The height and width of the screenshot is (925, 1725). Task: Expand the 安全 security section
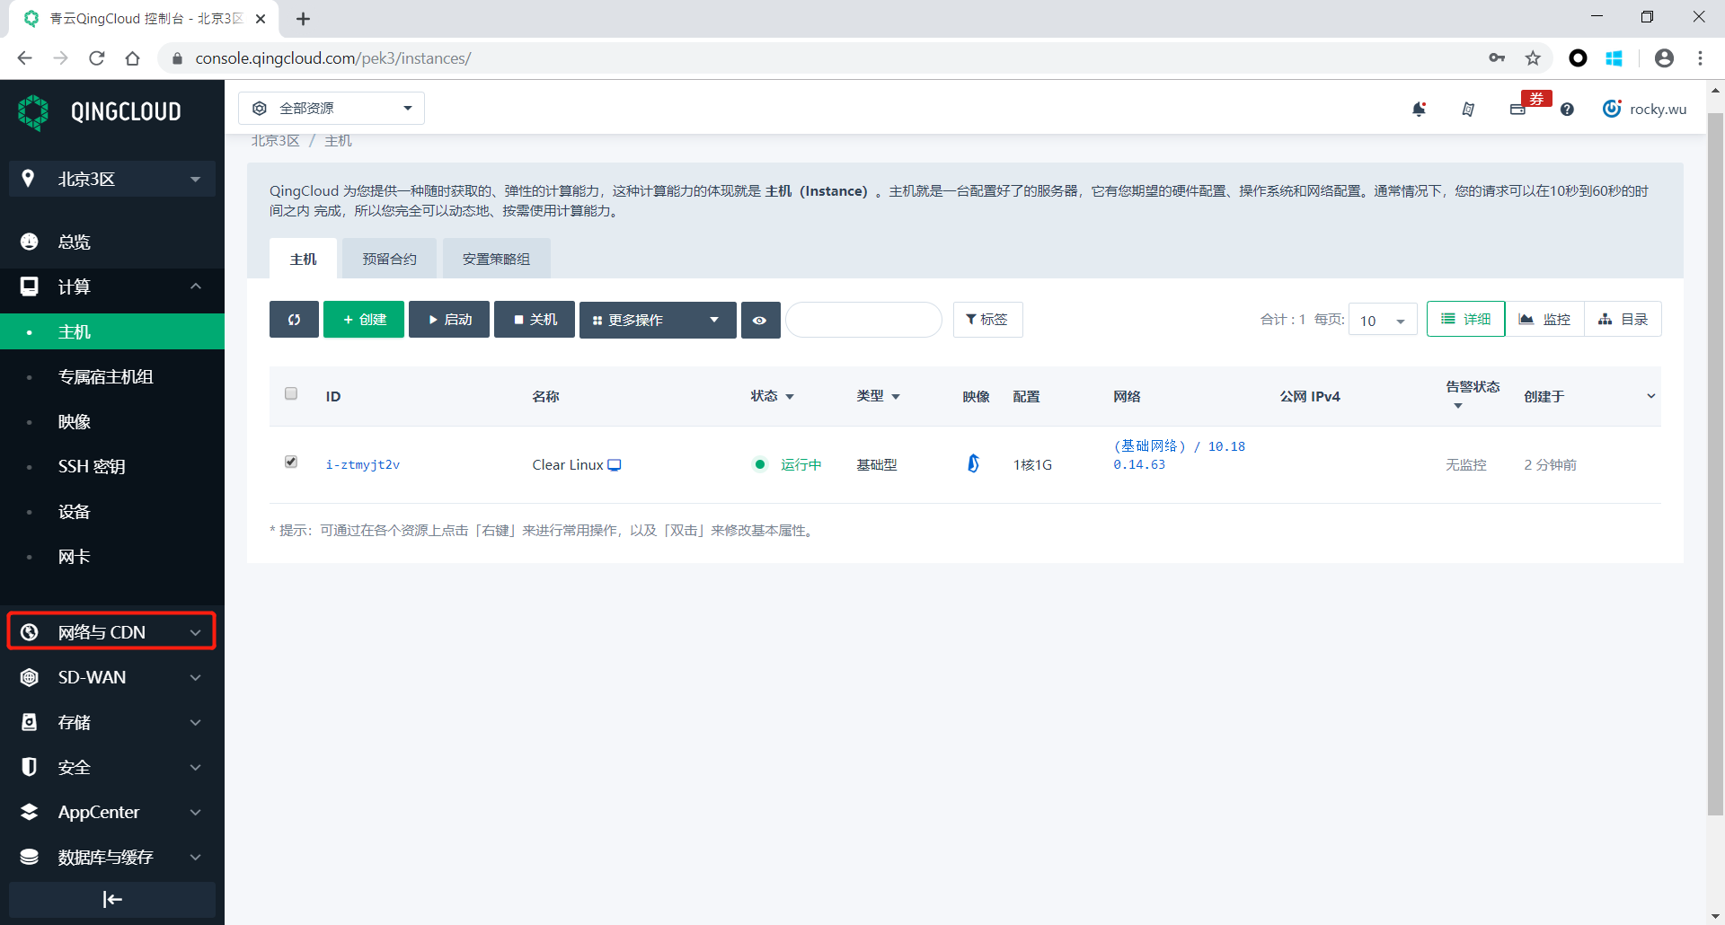pos(112,767)
